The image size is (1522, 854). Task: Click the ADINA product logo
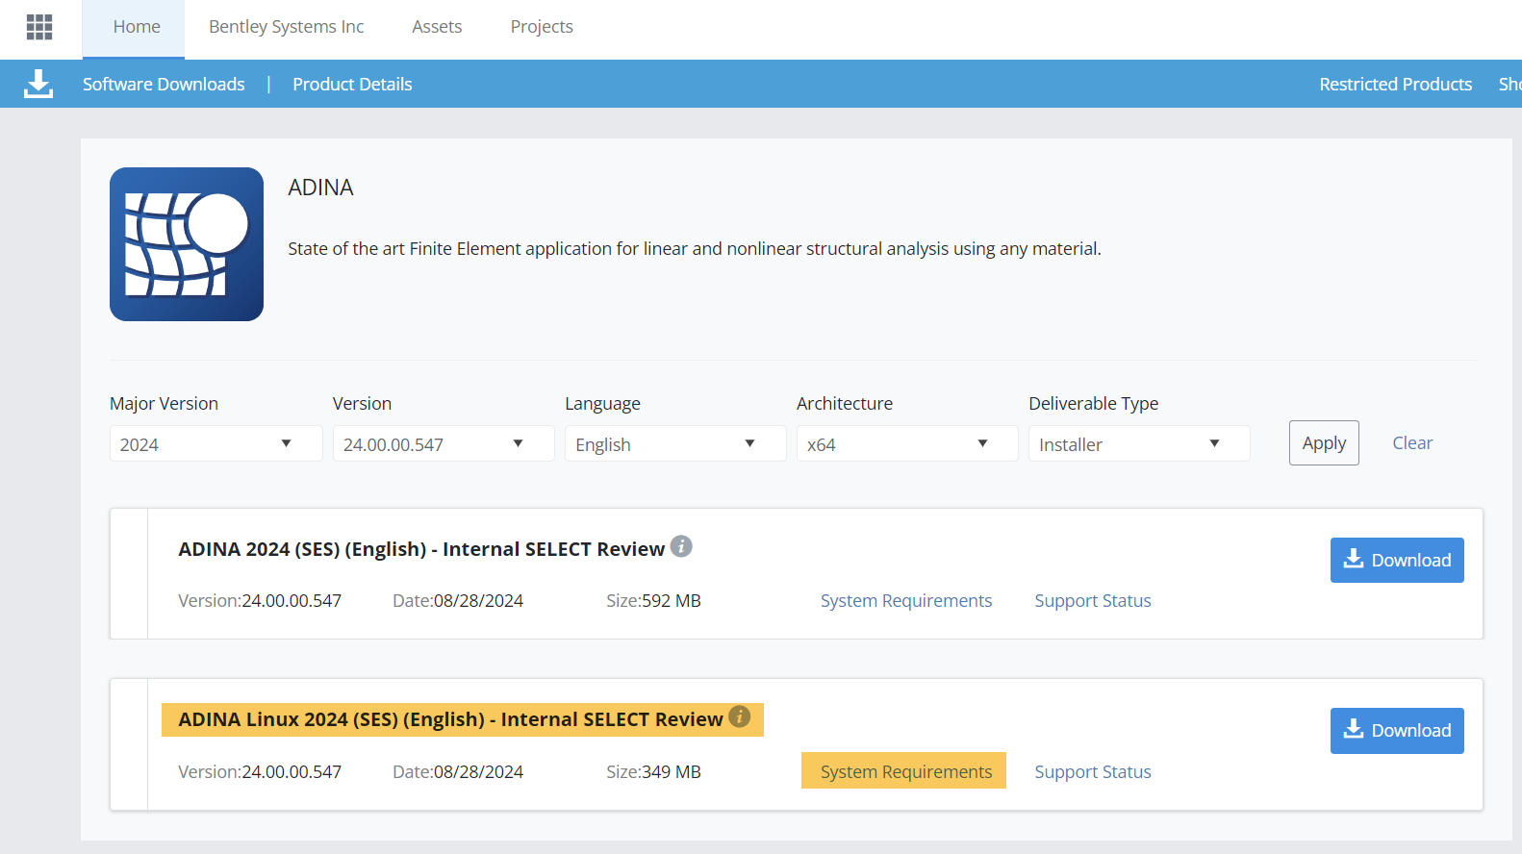coord(187,244)
